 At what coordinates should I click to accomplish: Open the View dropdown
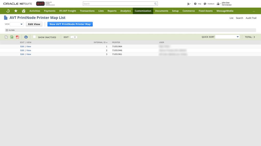coord(17,24)
